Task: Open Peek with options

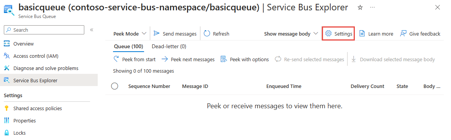Action: pyautogui.click(x=245, y=59)
